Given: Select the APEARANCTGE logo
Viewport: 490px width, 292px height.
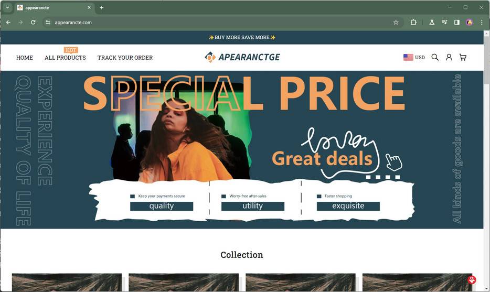Looking at the screenshot, I should pyautogui.click(x=242, y=57).
